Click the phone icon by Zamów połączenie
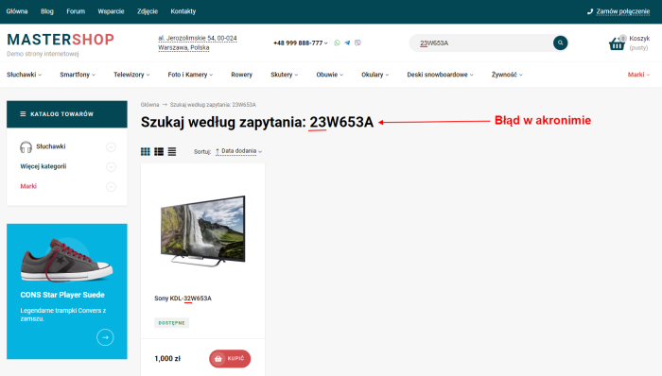This screenshot has height=376, width=662. (590, 11)
